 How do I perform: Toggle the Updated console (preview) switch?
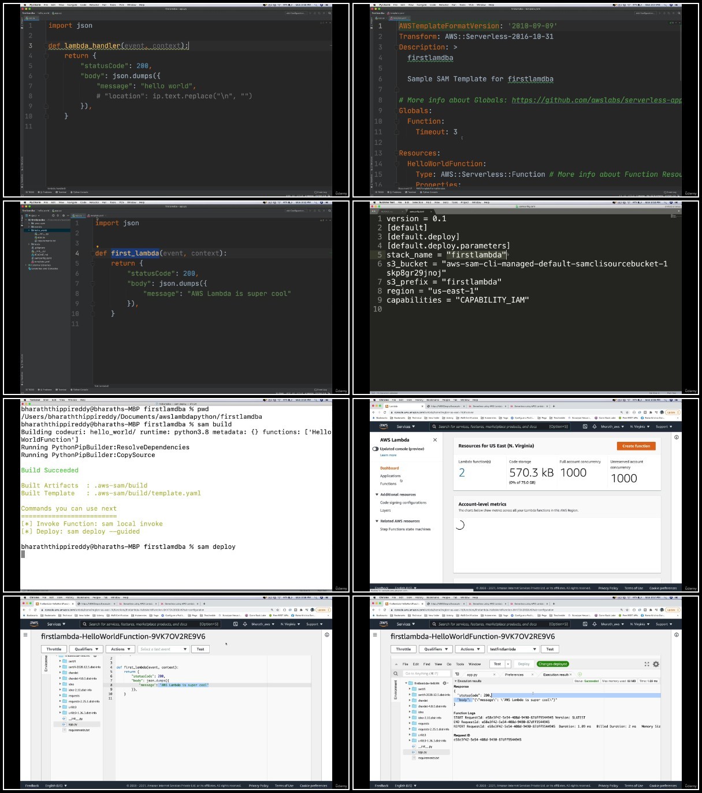(x=376, y=449)
